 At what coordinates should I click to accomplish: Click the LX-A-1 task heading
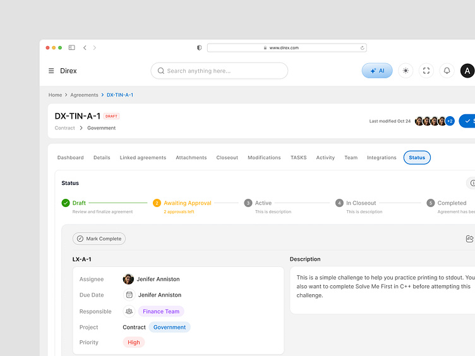81,259
